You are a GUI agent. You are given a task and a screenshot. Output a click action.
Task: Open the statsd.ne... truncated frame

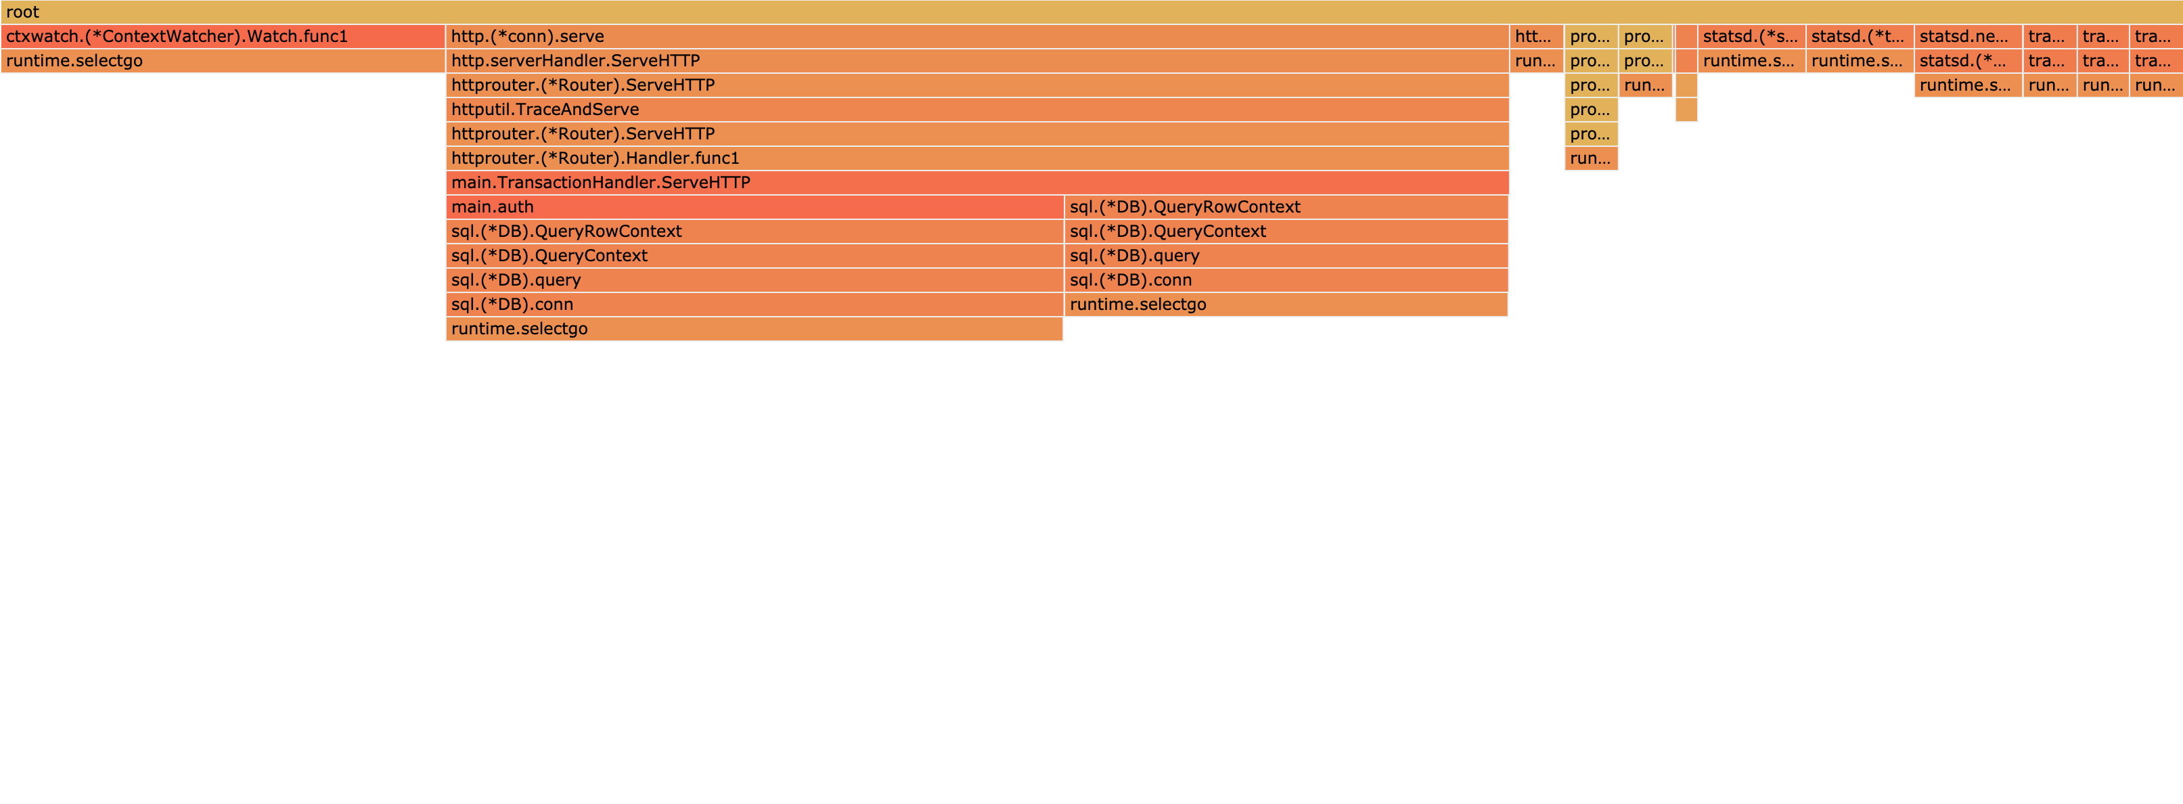point(1967,37)
